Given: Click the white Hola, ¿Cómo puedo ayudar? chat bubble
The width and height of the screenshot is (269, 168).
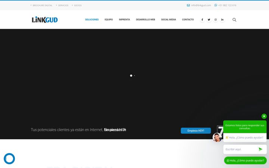Looking at the screenshot, I should click(x=245, y=137).
